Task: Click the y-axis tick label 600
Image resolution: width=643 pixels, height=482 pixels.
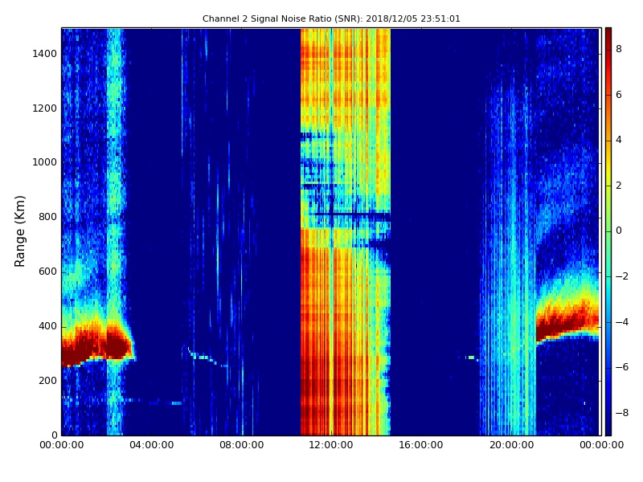Action: [x=48, y=272]
